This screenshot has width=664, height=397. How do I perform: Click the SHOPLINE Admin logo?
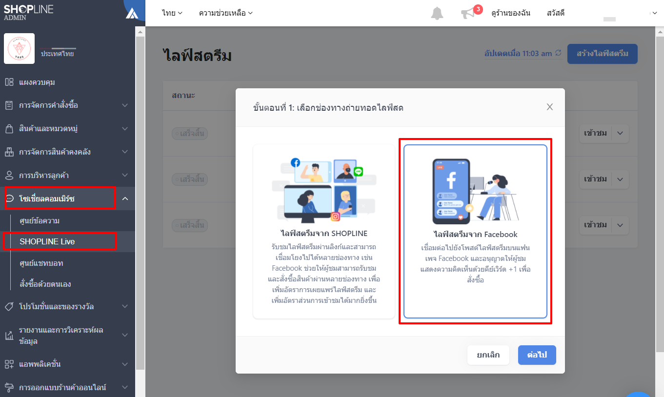(28, 12)
